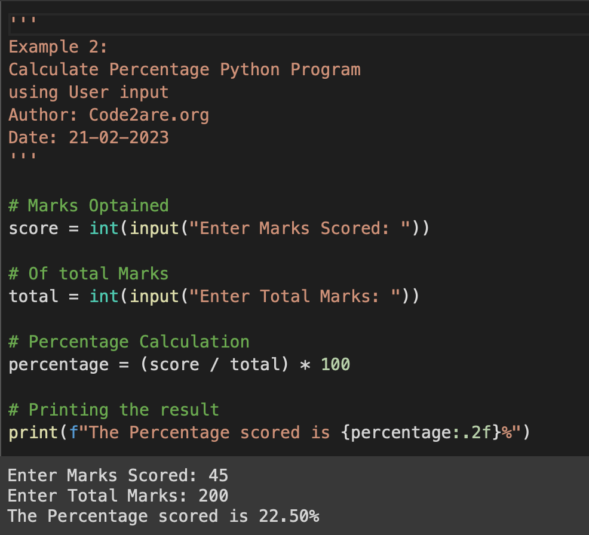Click the terminal output 'Enter Marks Scored: 45'
589x535 pixels.
pos(117,475)
